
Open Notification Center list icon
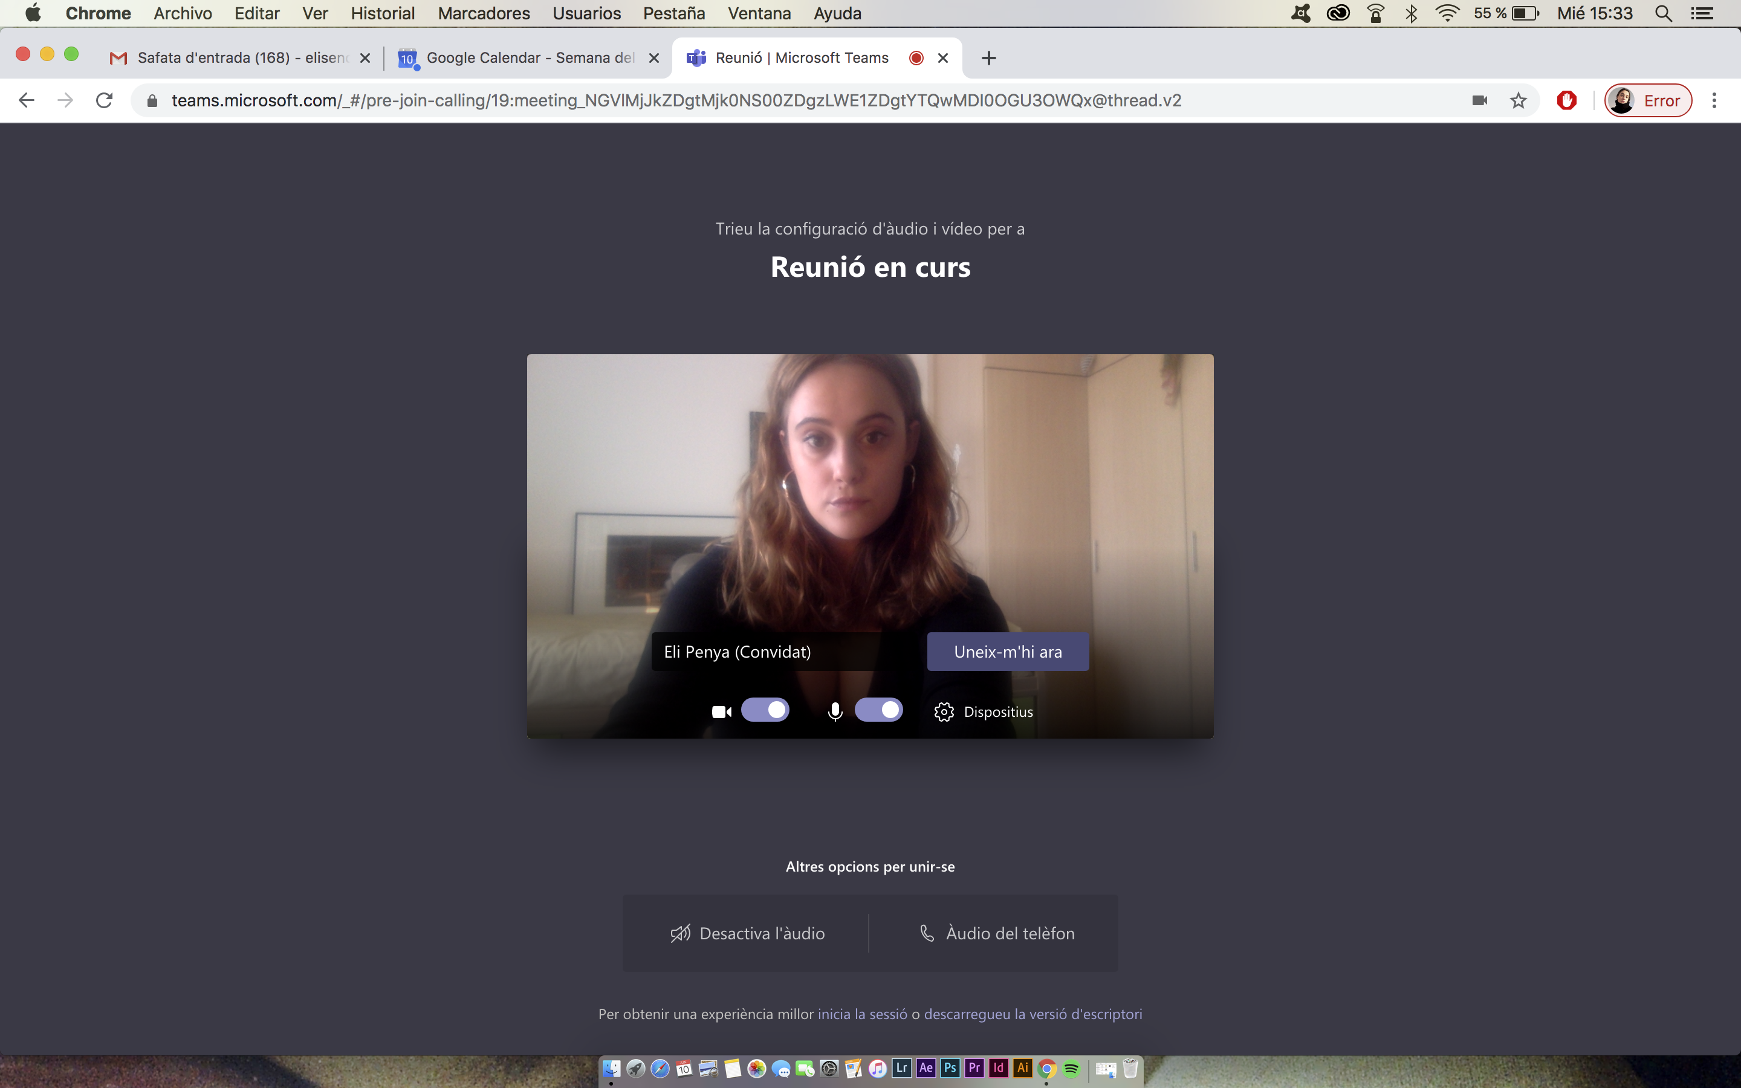click(x=1702, y=13)
